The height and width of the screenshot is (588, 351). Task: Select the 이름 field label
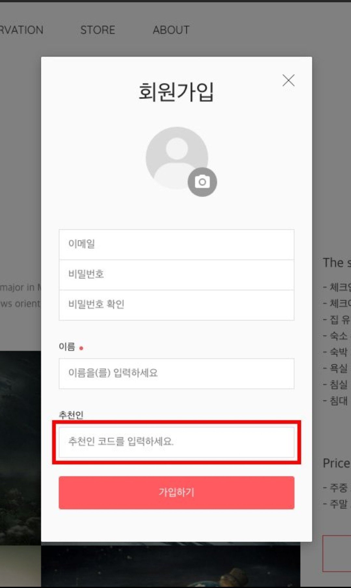pos(67,347)
